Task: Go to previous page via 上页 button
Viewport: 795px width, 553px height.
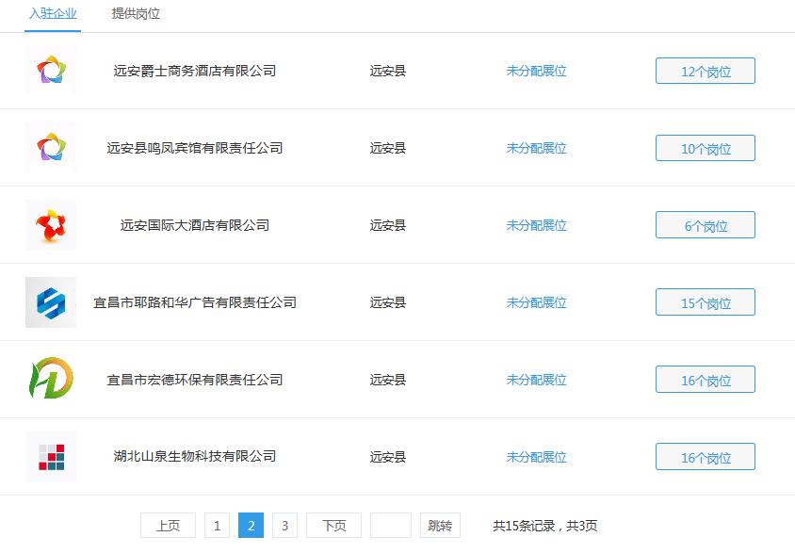Action: [x=168, y=525]
